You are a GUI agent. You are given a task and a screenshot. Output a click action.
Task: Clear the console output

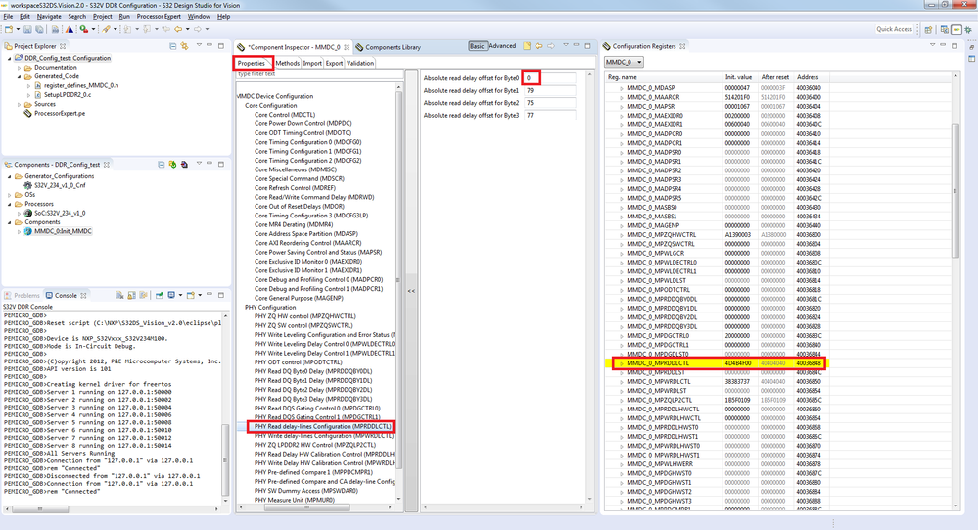click(119, 295)
